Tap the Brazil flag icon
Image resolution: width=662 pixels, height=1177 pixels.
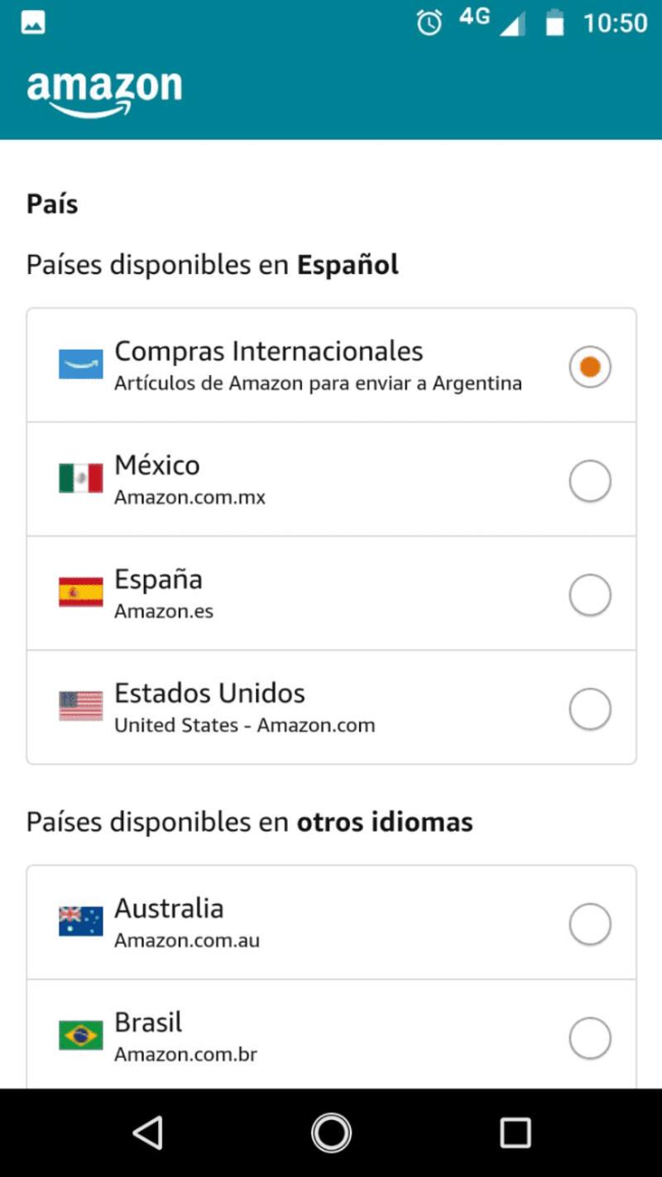pyautogui.click(x=81, y=1035)
